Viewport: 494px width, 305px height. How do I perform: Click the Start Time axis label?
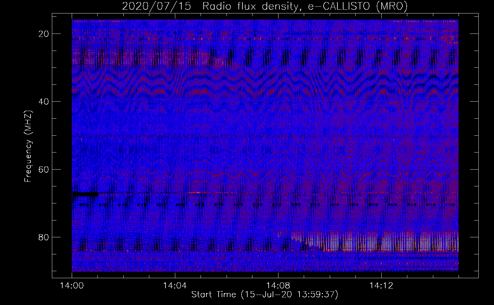(x=265, y=295)
